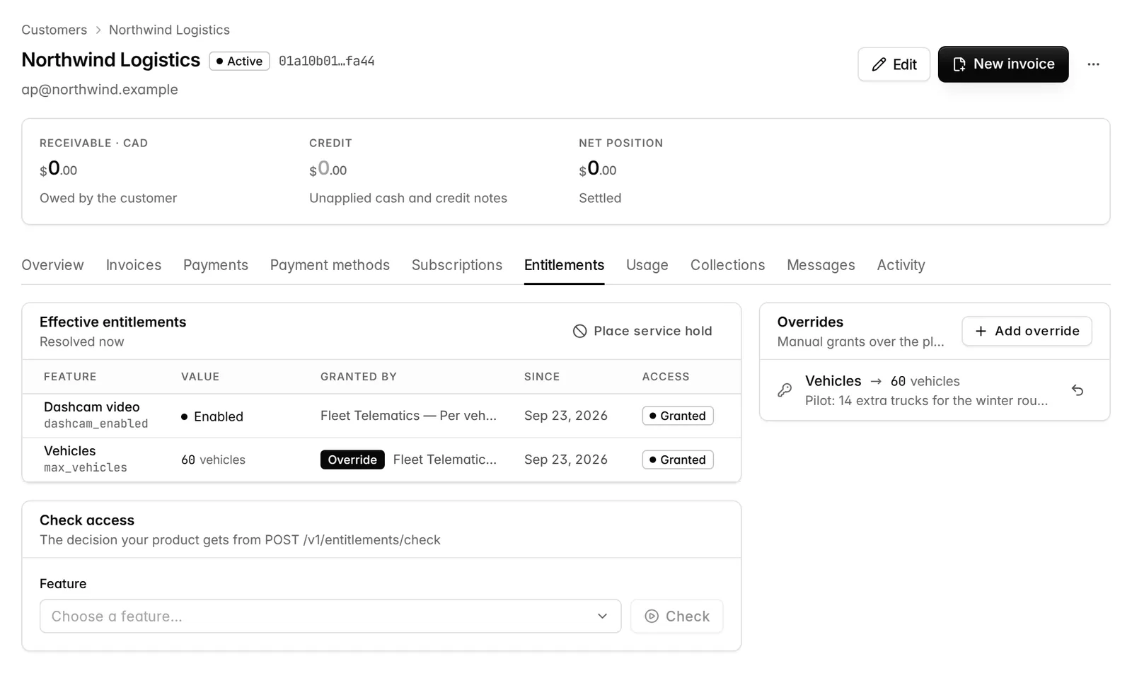Click the Credit amount value

328,168
